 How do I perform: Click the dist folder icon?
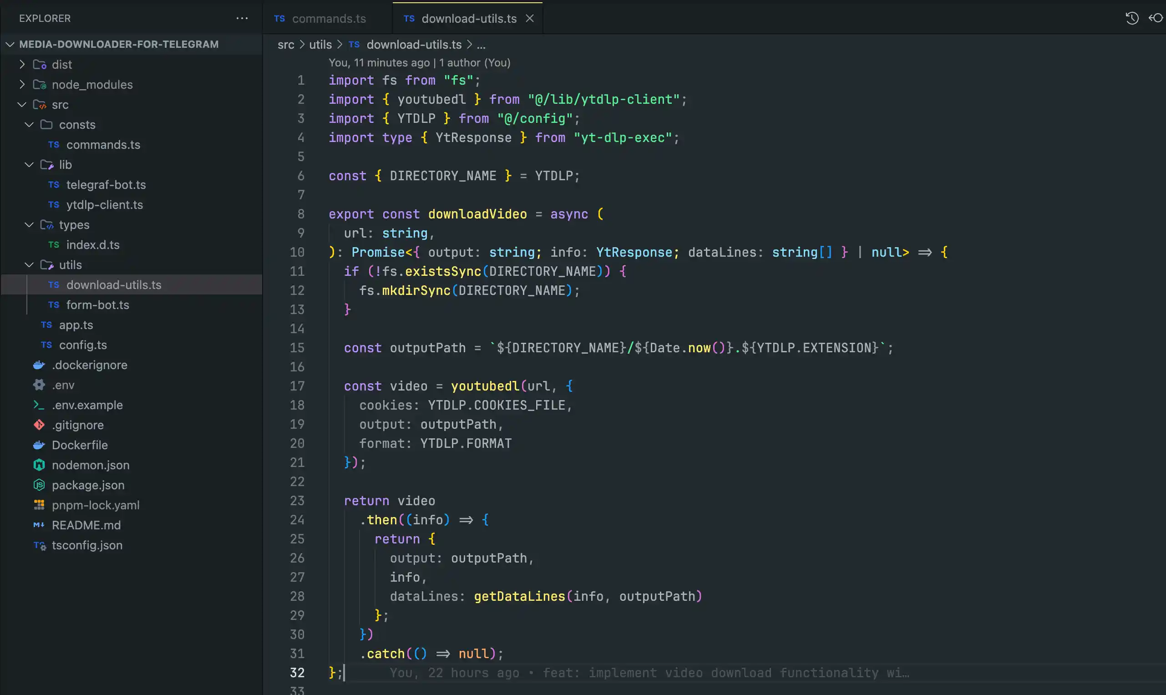[39, 64]
